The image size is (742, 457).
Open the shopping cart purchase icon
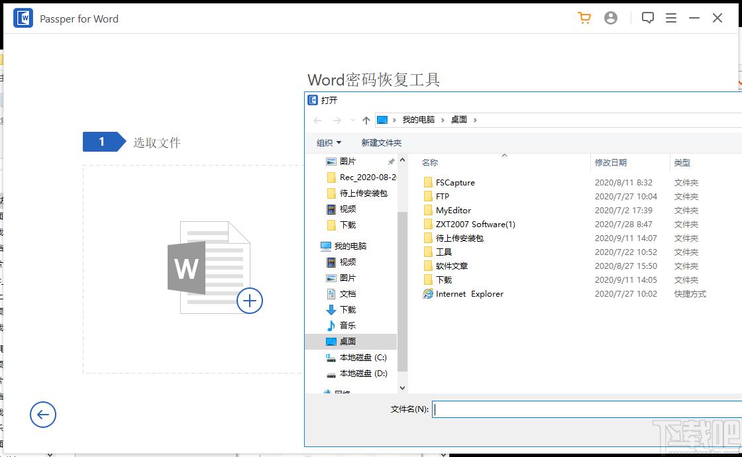[584, 18]
